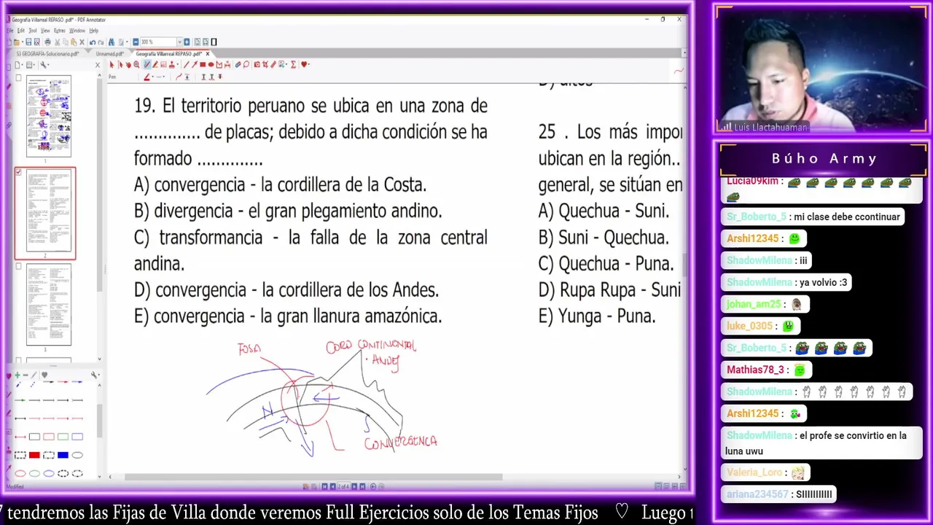Go to the previous page

pos(332,486)
